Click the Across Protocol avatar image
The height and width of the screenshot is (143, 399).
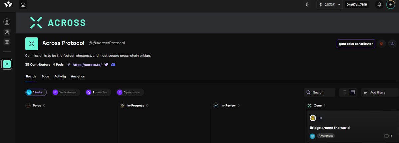click(x=32, y=44)
